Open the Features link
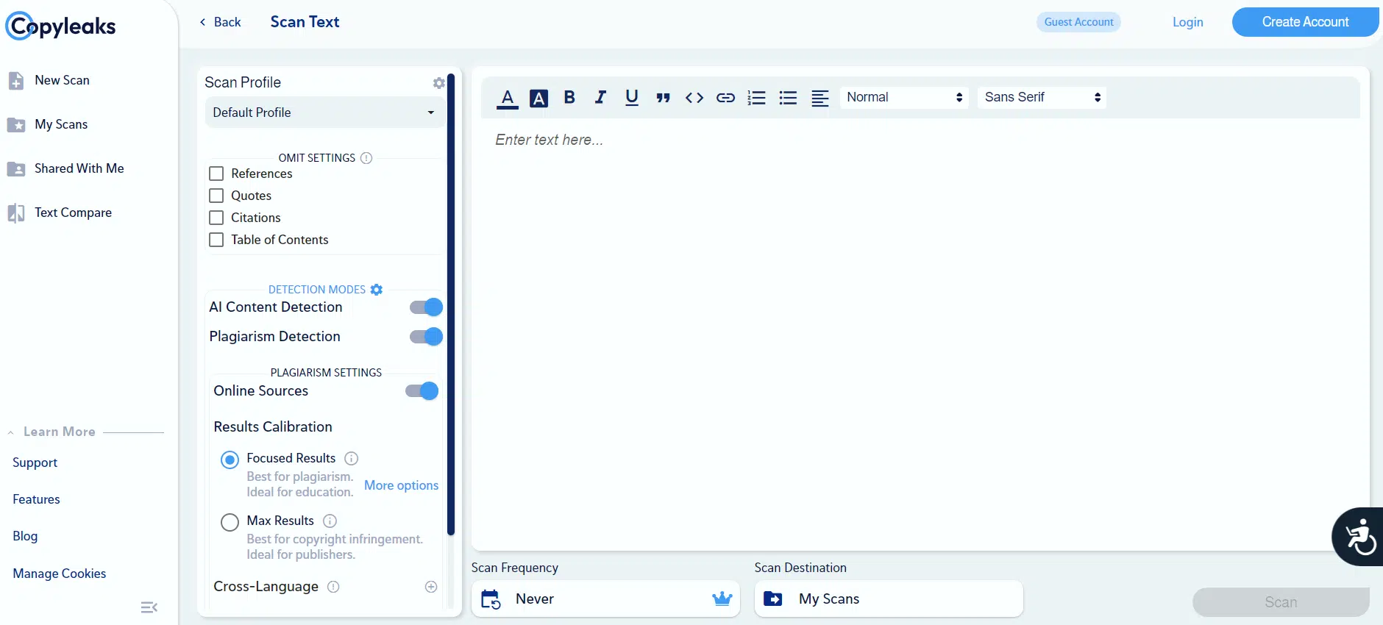The width and height of the screenshot is (1383, 625). 36,499
